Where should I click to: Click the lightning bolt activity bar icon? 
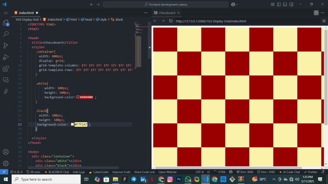(6, 91)
